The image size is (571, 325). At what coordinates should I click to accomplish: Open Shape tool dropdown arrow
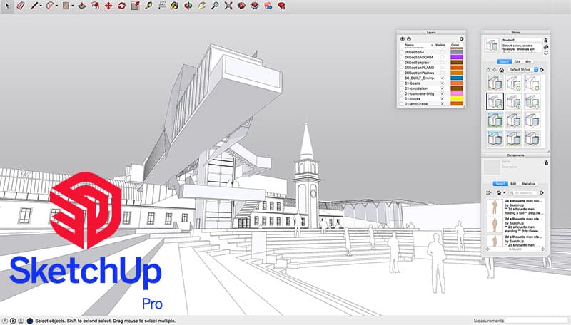[x=73, y=6]
